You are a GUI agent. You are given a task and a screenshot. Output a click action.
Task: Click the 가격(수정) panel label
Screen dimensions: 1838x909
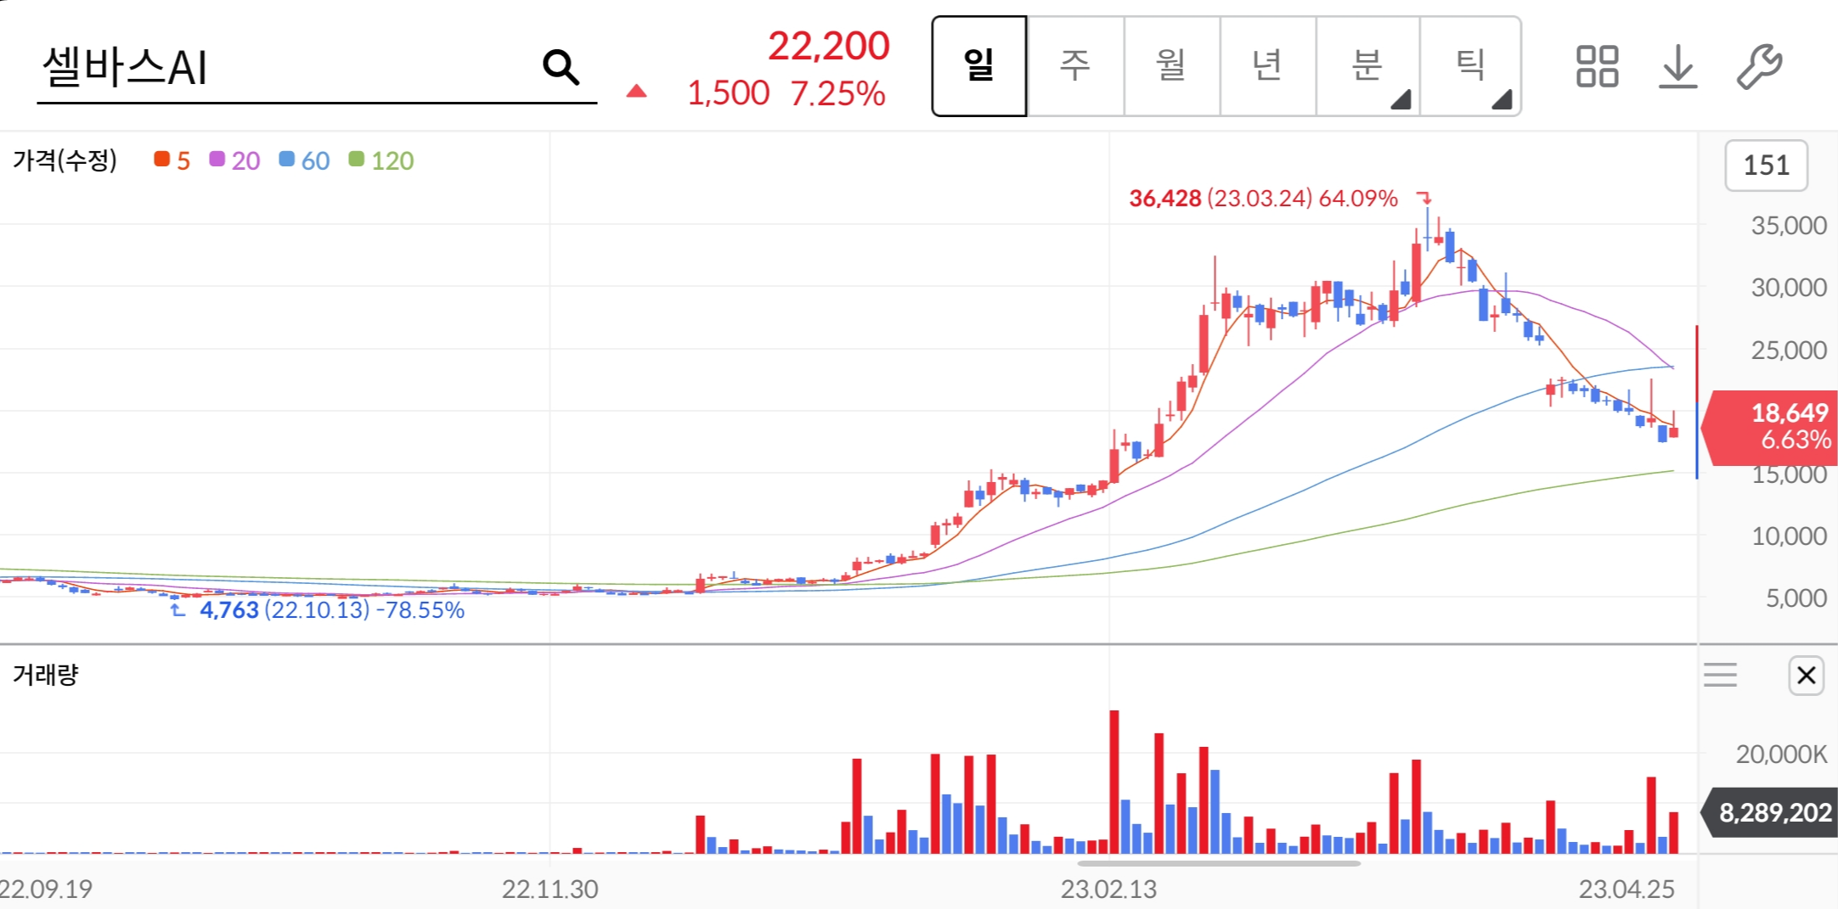[65, 160]
